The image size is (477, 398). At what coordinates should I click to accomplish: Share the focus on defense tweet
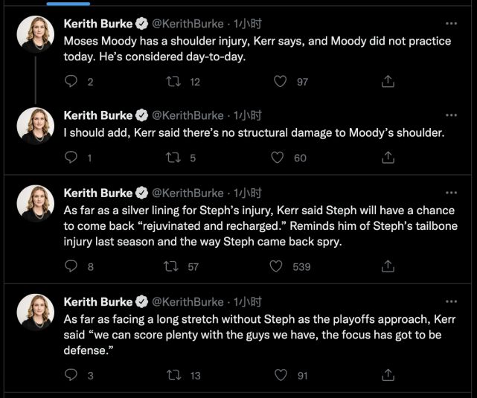pos(387,376)
